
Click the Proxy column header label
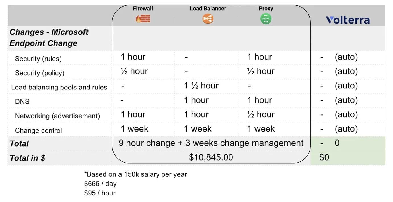tap(266, 9)
